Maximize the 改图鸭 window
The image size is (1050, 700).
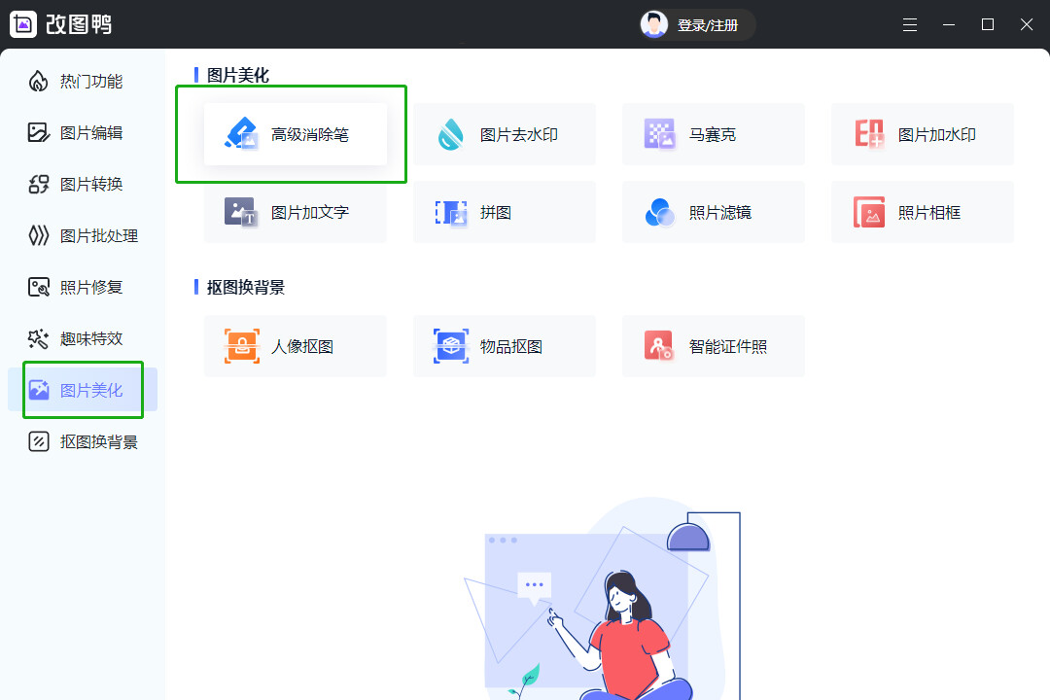coord(987,24)
